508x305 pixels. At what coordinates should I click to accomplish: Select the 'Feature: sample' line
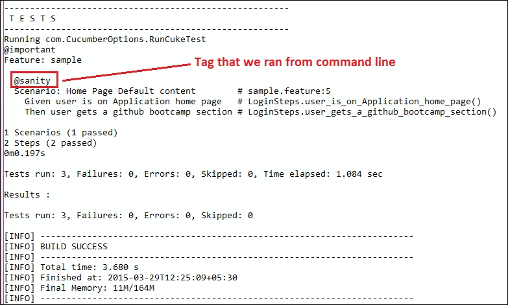[x=43, y=60]
